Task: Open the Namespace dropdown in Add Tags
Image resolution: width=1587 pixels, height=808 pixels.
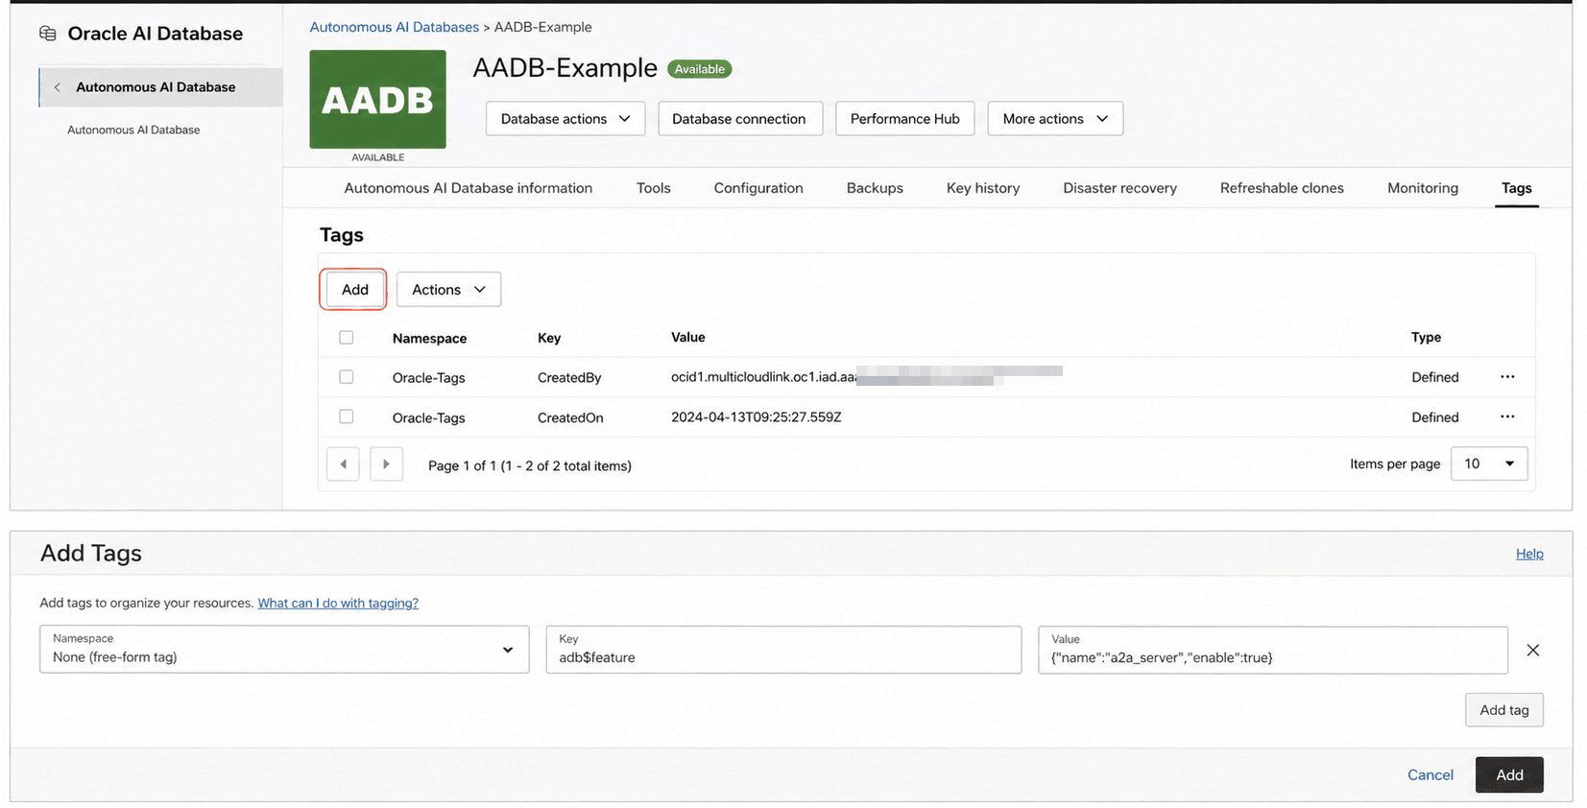Action: pos(284,650)
